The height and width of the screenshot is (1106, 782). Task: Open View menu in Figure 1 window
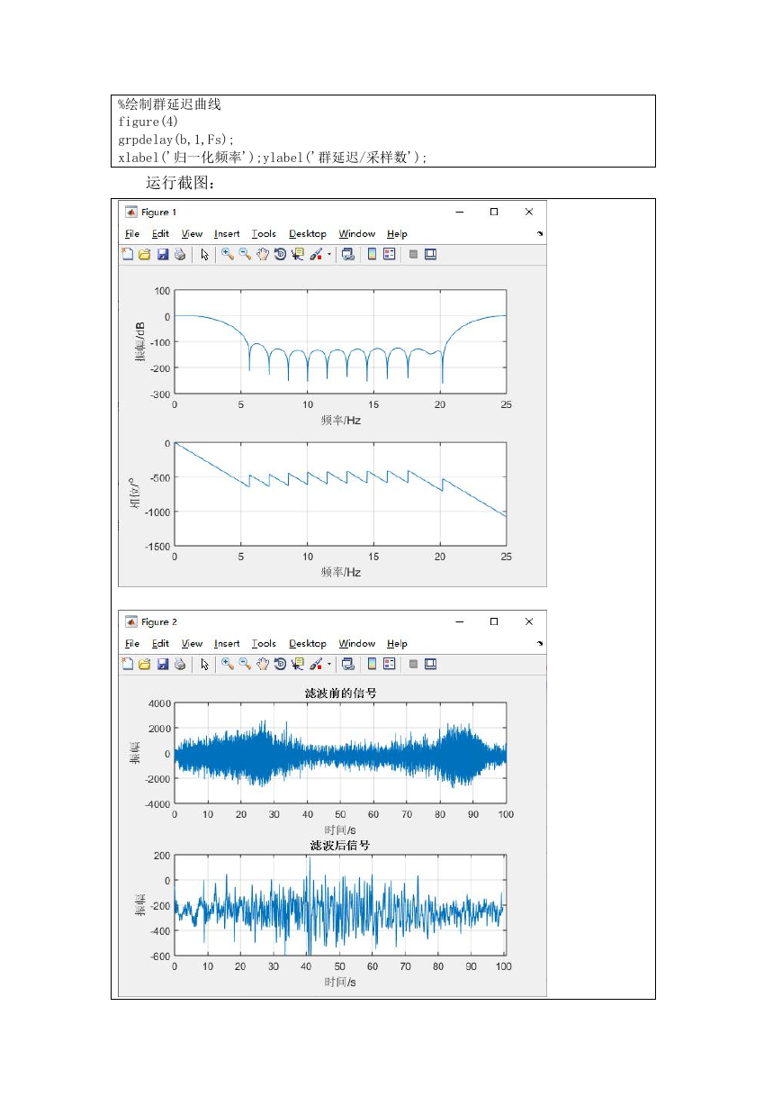point(192,234)
